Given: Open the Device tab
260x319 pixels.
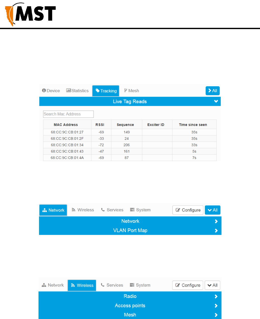Looking at the screenshot, I should point(51,91).
